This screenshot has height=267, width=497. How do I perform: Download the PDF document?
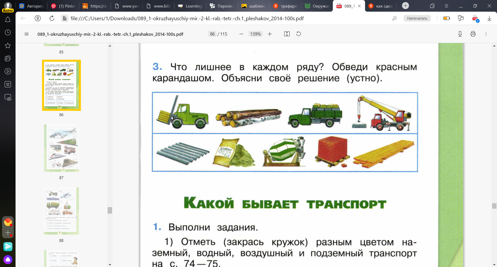(x=460, y=34)
